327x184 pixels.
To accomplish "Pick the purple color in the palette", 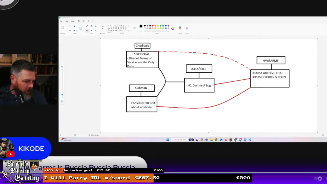I will [x=168, y=26].
